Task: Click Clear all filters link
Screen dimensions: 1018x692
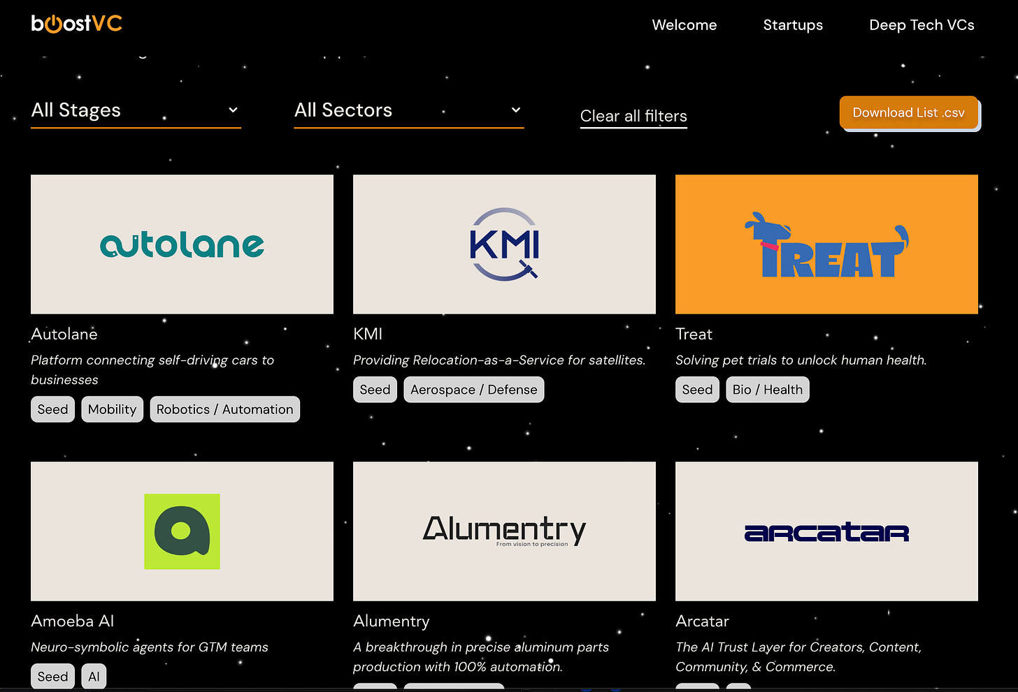Action: [633, 117]
